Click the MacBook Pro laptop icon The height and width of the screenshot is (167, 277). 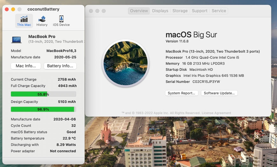click(17, 40)
